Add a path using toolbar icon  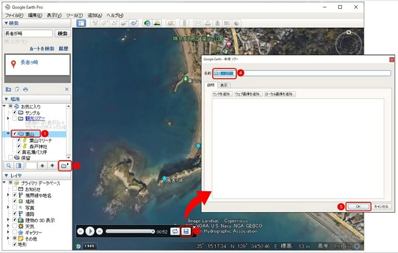tap(114, 23)
